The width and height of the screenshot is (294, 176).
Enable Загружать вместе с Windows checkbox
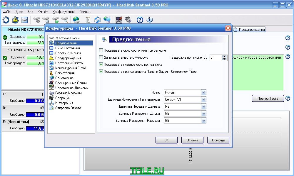(101, 57)
